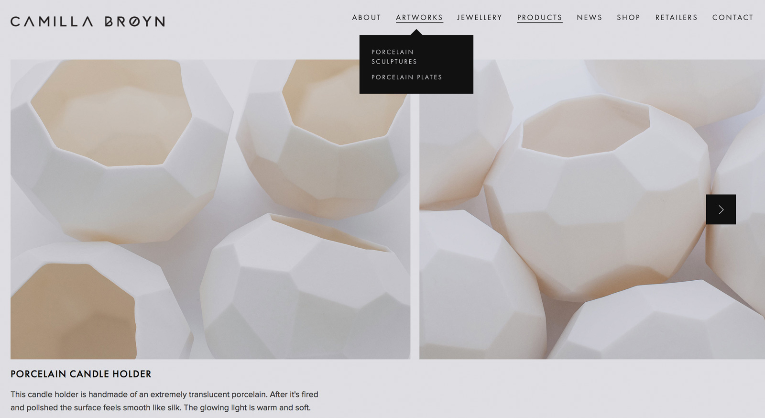The width and height of the screenshot is (765, 418).
Task: Choose Porcelain Plates in submenu
Action: pyautogui.click(x=407, y=77)
